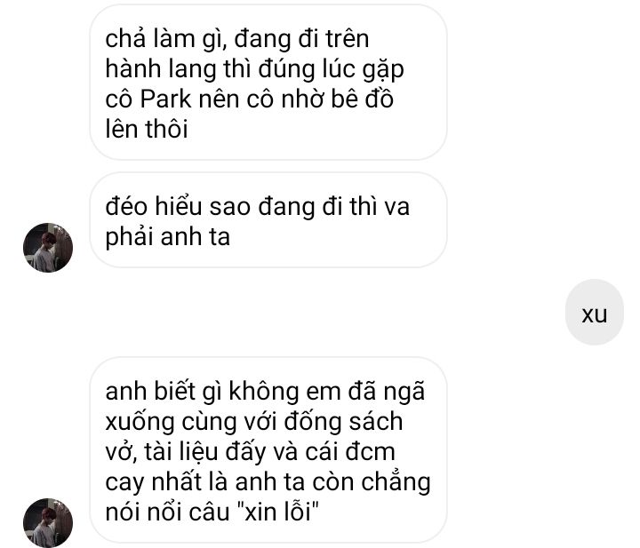Select the message starting "anh biết gì không"

(x=268, y=450)
